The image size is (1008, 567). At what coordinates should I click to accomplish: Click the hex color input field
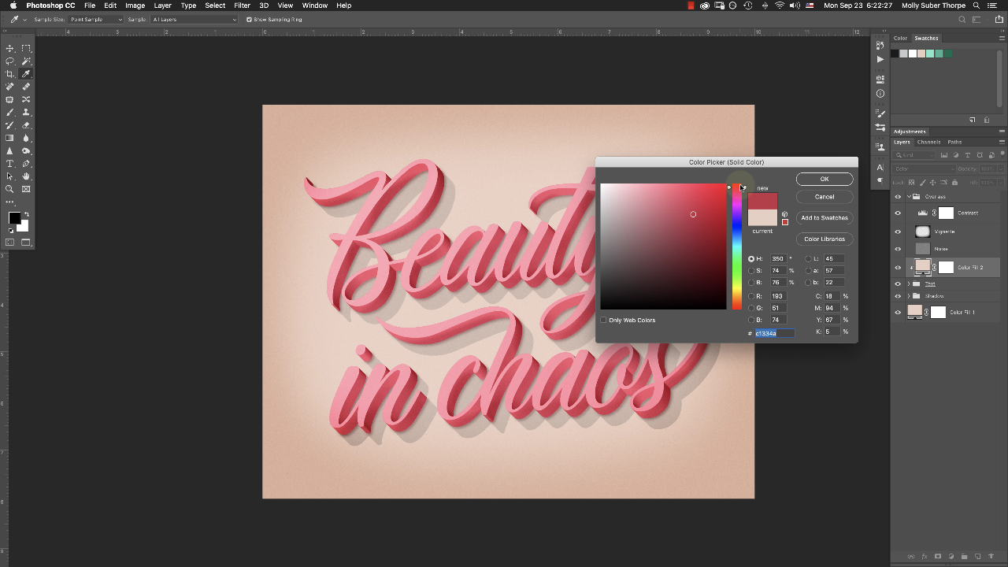[774, 333]
